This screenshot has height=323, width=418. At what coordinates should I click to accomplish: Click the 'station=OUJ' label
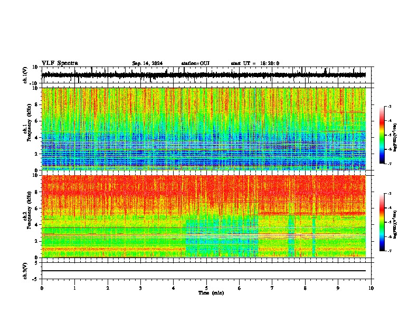coord(195,63)
